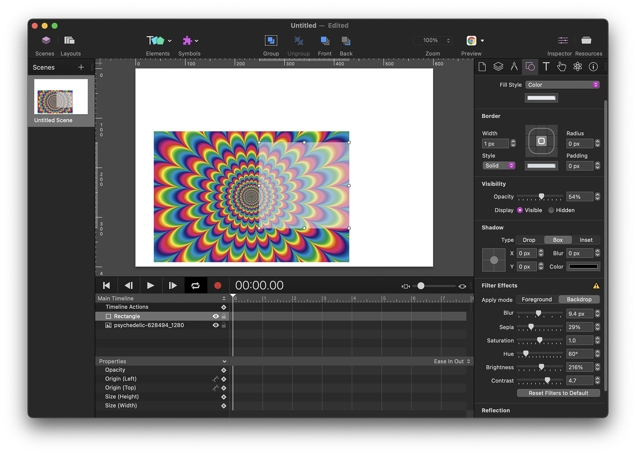Screen dimensions: 636x454
Task: Send the element to Back
Action: pos(346,41)
